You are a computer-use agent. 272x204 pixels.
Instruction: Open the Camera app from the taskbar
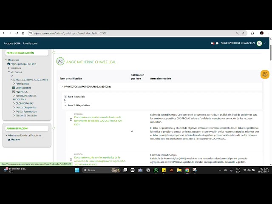pos(140,170)
